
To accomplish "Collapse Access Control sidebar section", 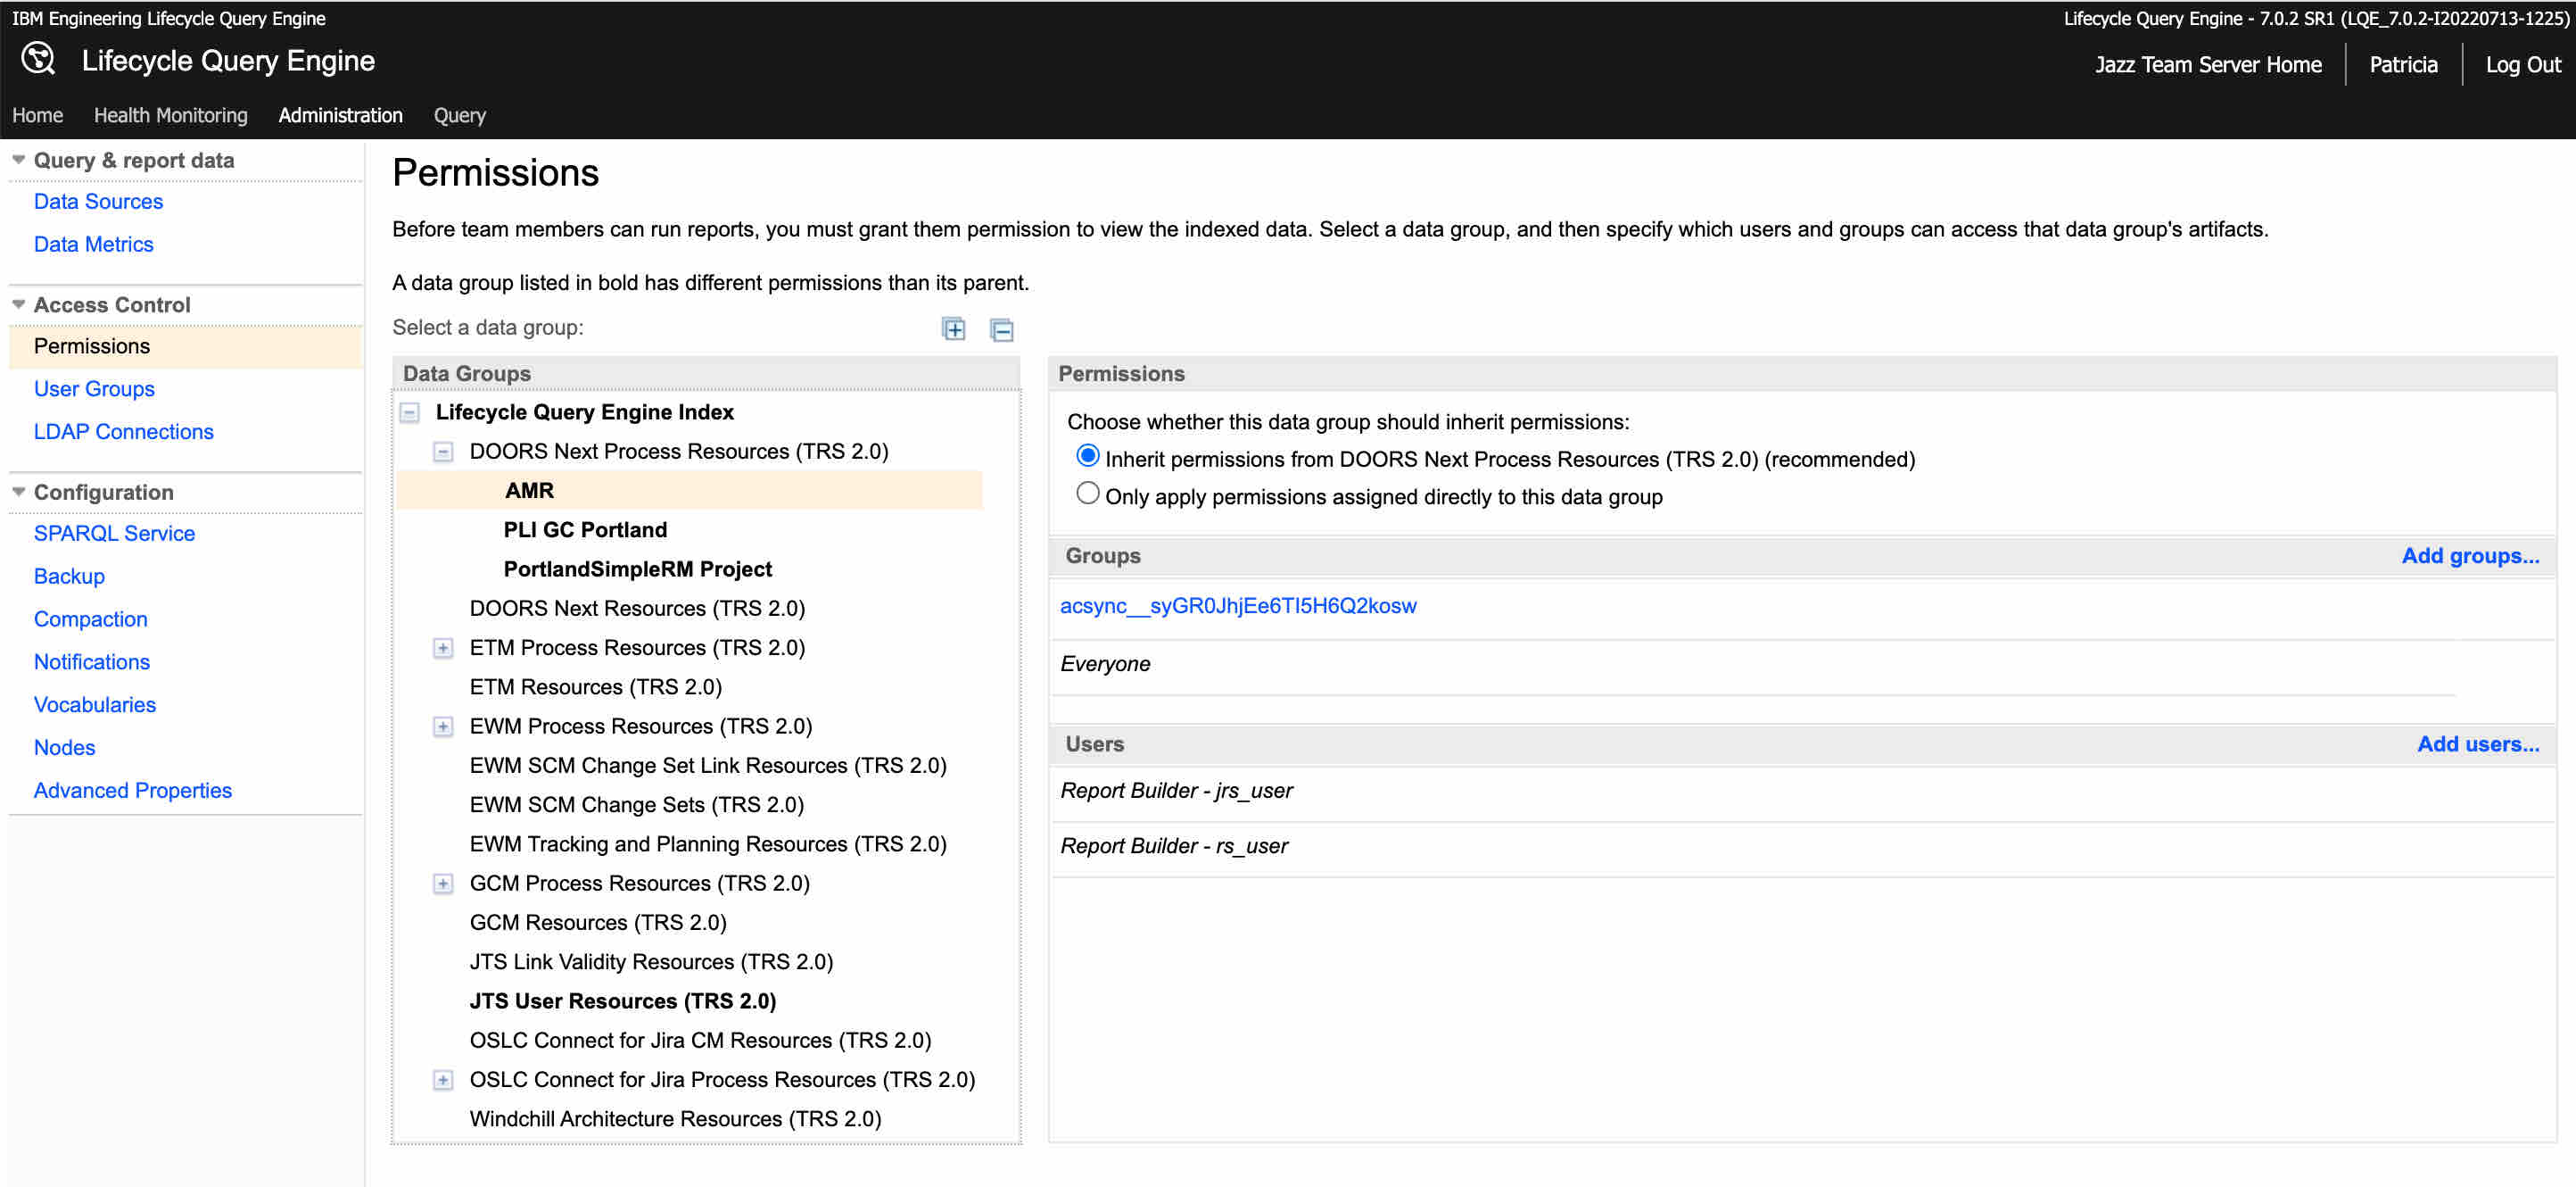I will [x=18, y=304].
